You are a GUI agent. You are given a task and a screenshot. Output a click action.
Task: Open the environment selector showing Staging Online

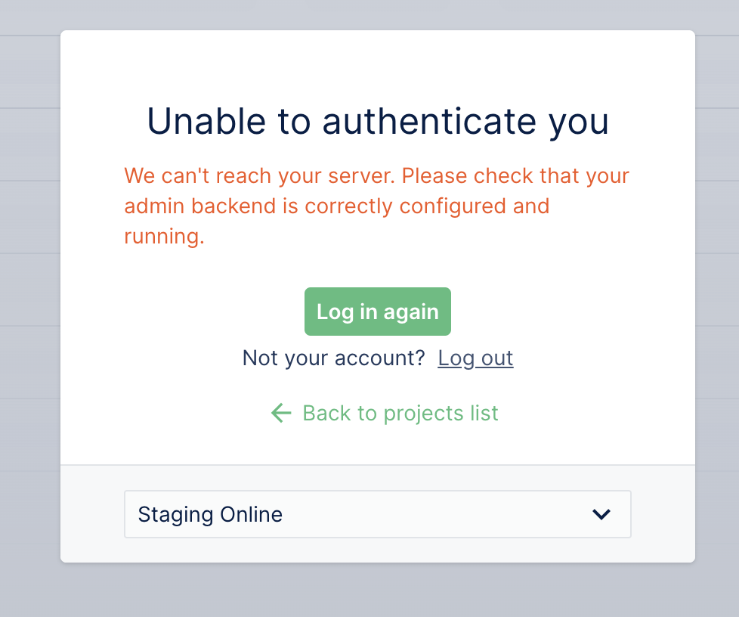pos(377,515)
